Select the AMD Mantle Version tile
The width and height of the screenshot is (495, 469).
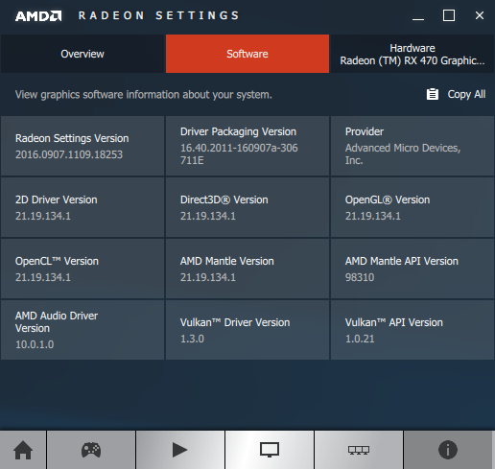(247, 269)
